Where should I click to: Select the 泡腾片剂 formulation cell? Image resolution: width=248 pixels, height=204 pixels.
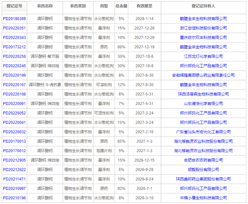click(104, 151)
